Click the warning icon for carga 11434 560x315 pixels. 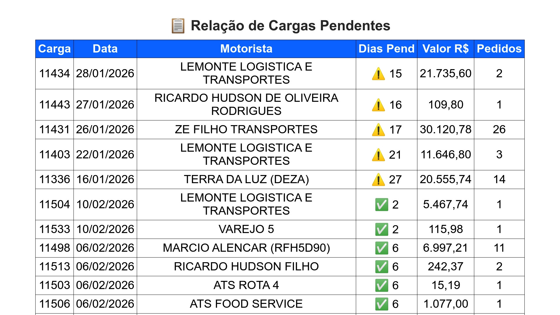coord(378,73)
